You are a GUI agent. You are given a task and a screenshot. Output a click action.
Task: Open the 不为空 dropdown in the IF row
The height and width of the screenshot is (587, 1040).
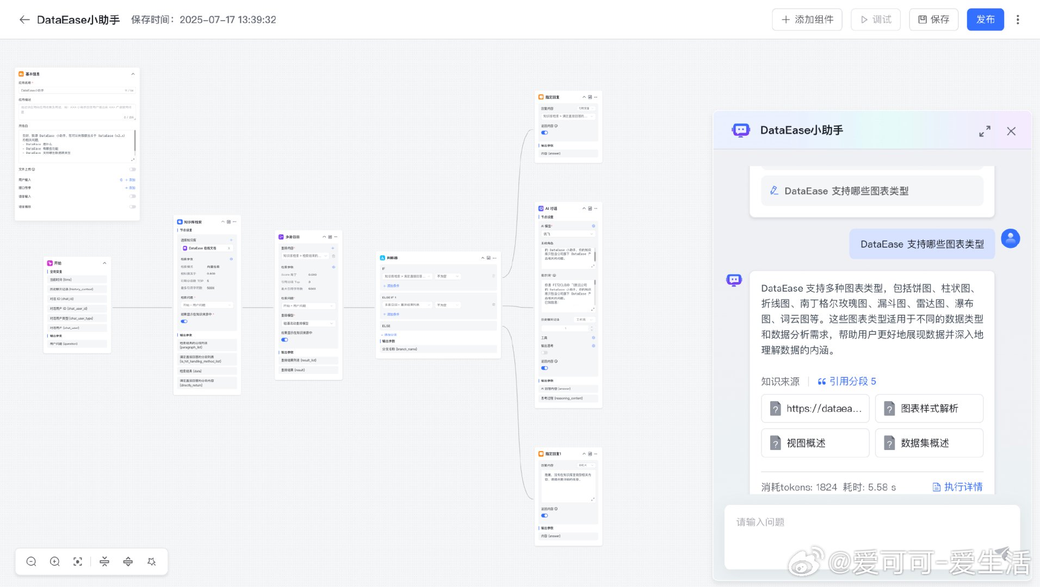pyautogui.click(x=448, y=276)
